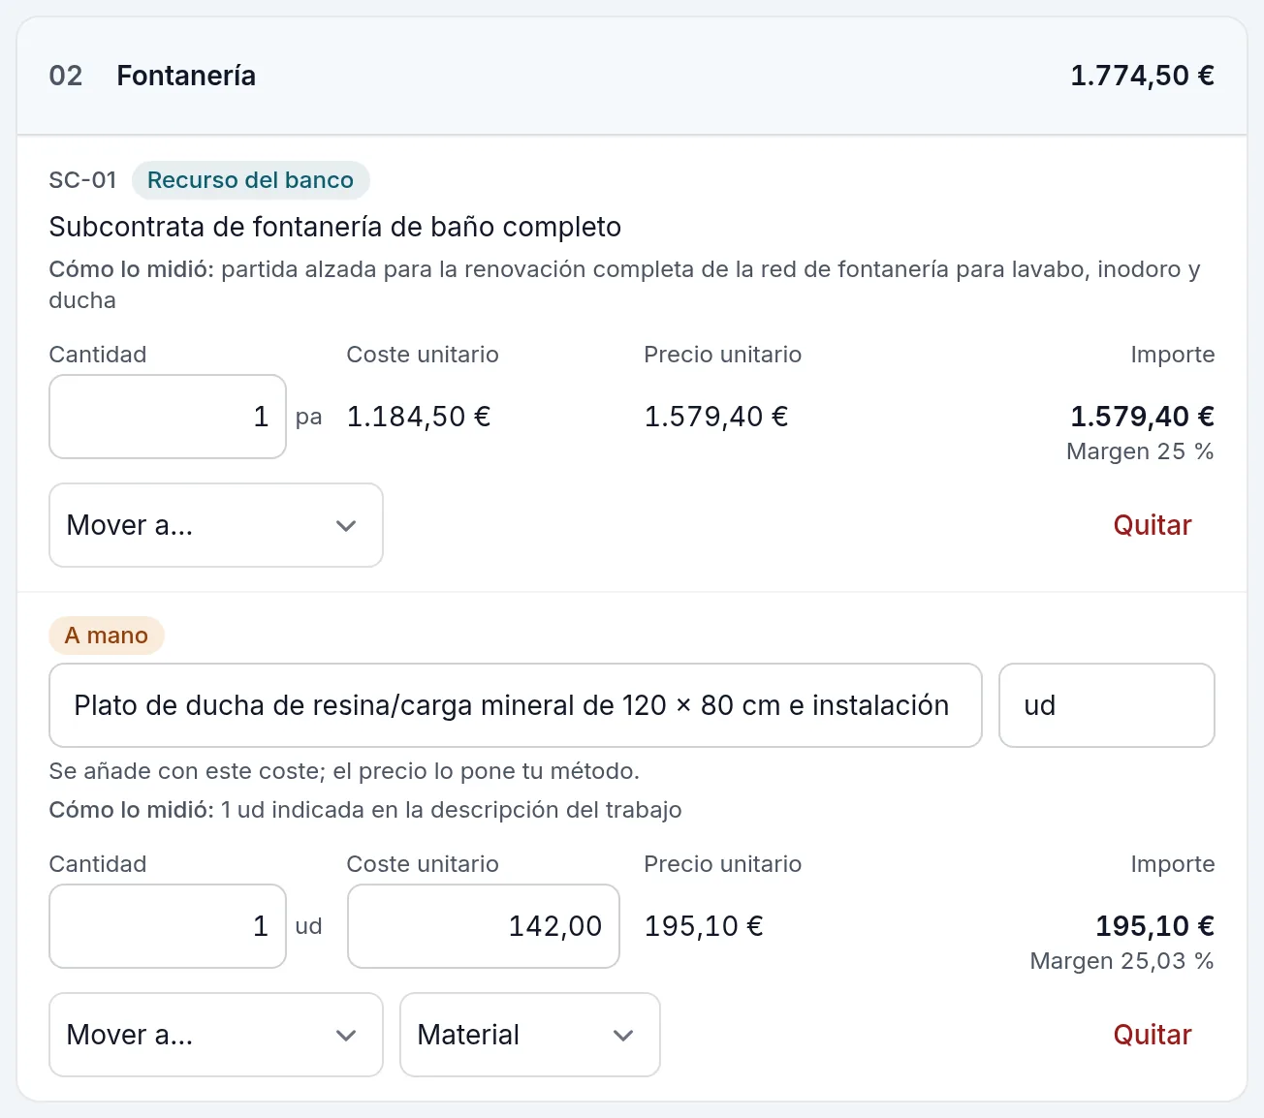Image resolution: width=1264 pixels, height=1118 pixels.
Task: Click the Precio unitario value 195,10 €
Action: pyautogui.click(x=704, y=926)
